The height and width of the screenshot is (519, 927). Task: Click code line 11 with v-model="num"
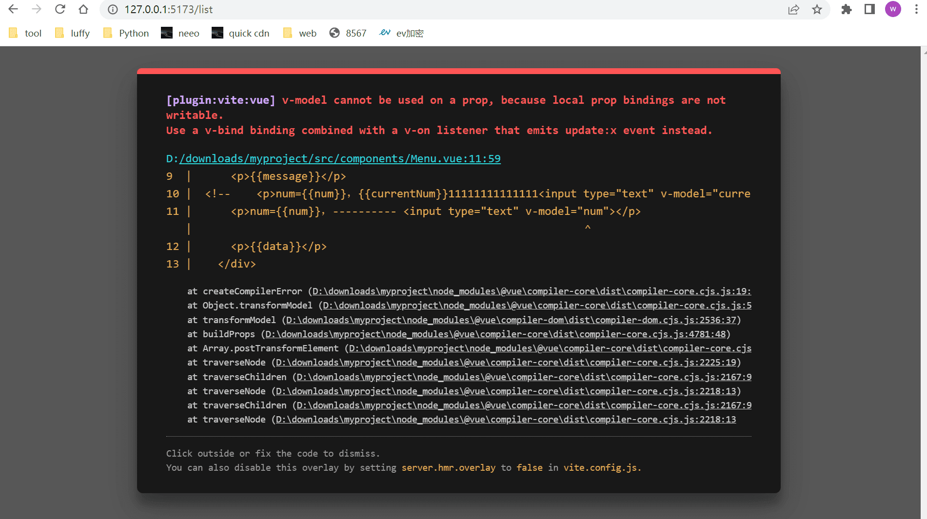pos(435,211)
